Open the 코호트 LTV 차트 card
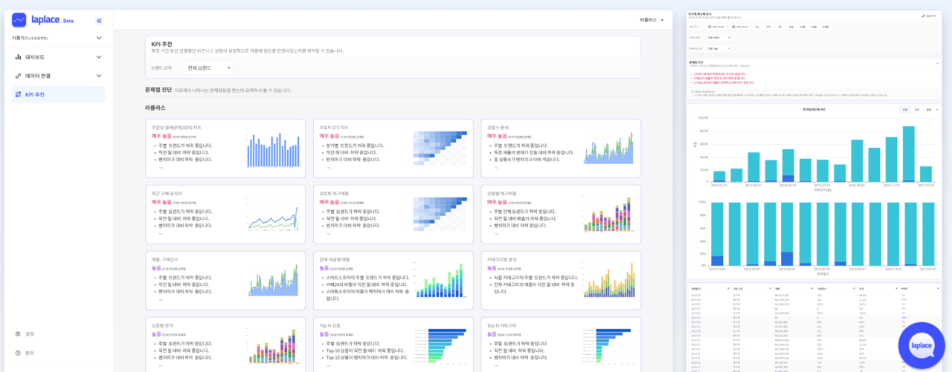The width and height of the screenshot is (952, 372). [393, 148]
